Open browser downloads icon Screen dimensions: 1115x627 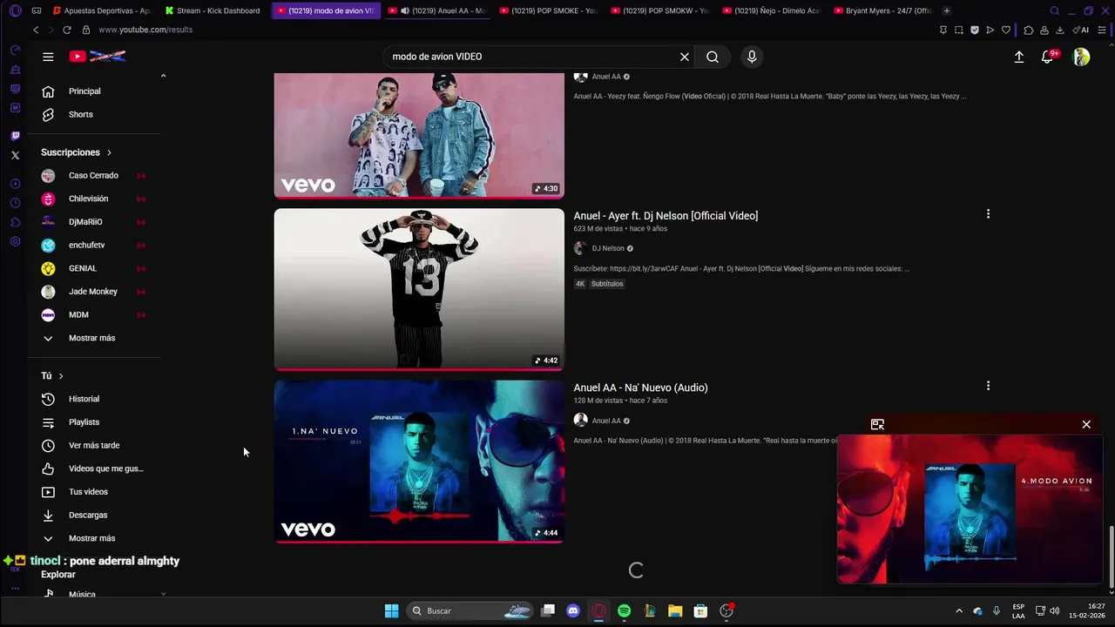1060,30
